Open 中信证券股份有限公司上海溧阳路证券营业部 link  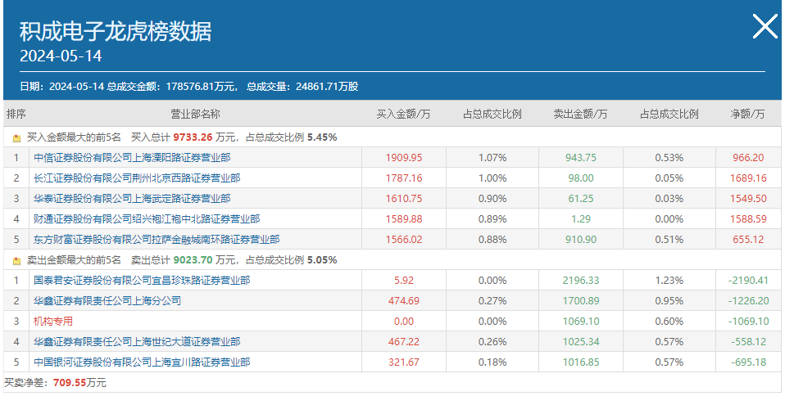132,157
